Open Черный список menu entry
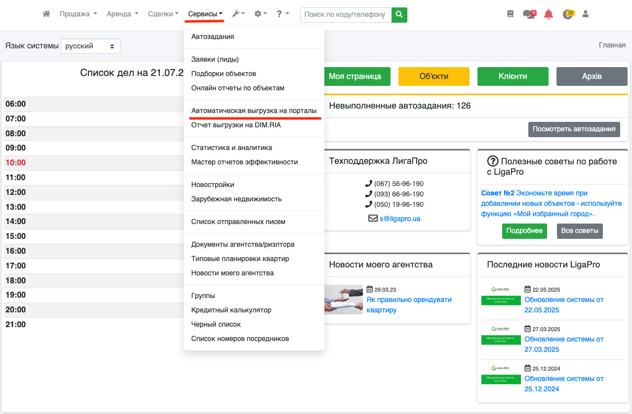 (x=216, y=324)
